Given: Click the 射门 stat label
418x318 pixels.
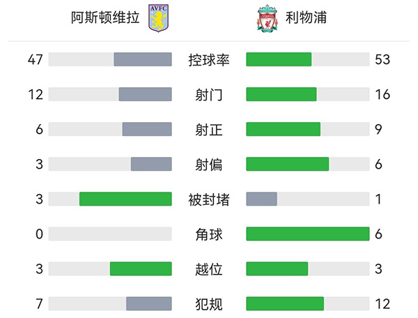Looking at the screenshot, I should [x=208, y=95].
